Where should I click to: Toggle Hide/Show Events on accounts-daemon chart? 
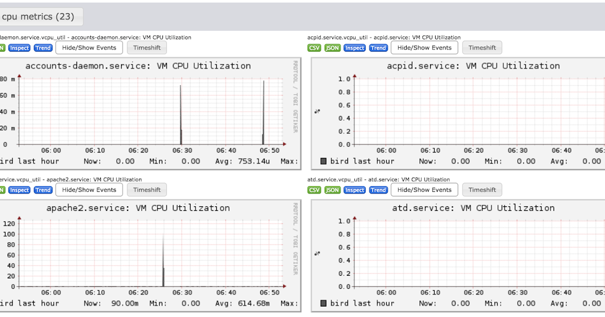point(89,47)
